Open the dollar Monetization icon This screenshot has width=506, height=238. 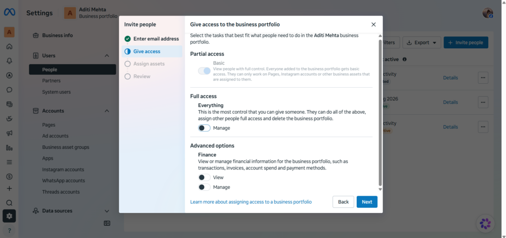pyautogui.click(x=9, y=176)
